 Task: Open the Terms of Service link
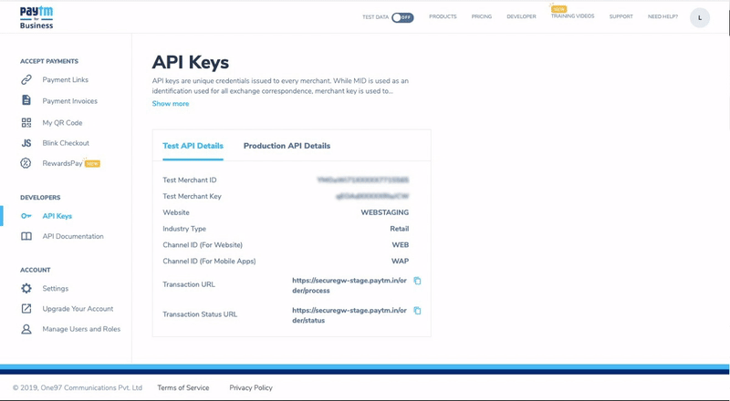click(x=183, y=388)
